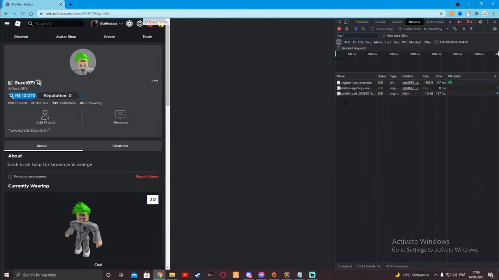Open the edc6670 initiator link
Image resolution: width=499 pixels, height=280 pixels.
(411, 83)
